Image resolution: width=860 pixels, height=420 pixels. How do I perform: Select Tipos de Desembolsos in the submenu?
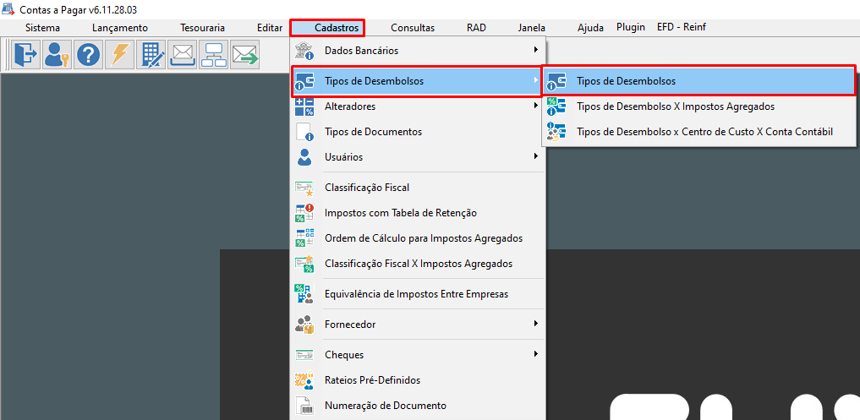click(698, 81)
